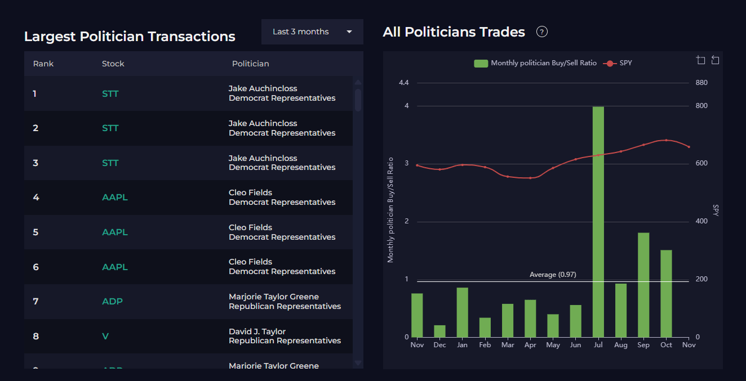Image resolution: width=746 pixels, height=381 pixels.
Task: Click the table scroll-up arrow
Action: click(x=358, y=82)
